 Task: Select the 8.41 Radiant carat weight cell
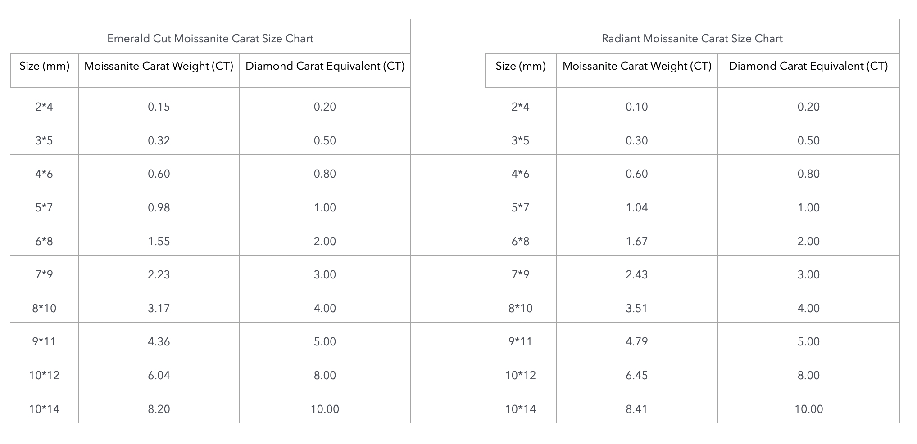click(x=636, y=409)
